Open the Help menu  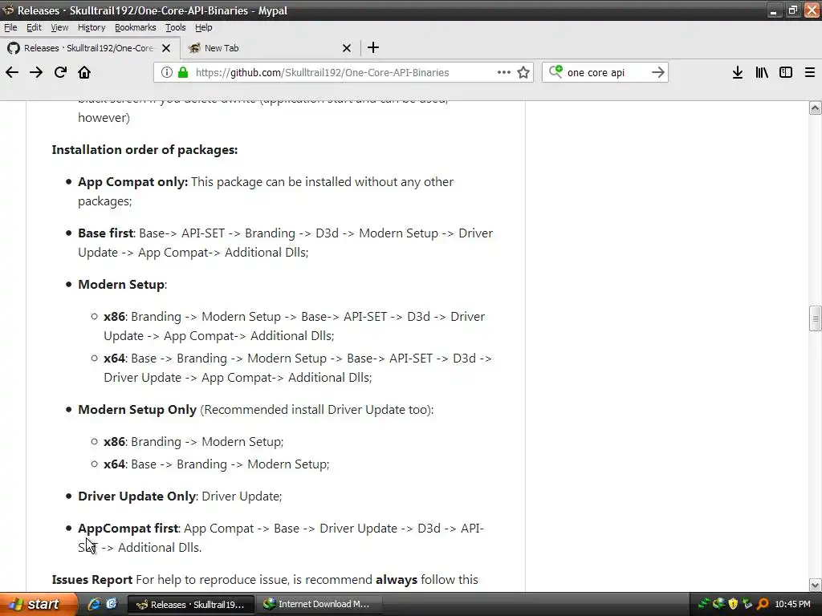[x=203, y=27]
